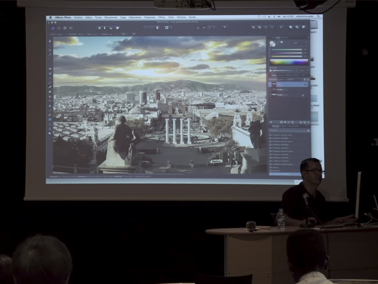Image resolution: width=378 pixels, height=284 pixels.
Task: Click the Ayuda help menu
Action: pyautogui.click(x=192, y=18)
